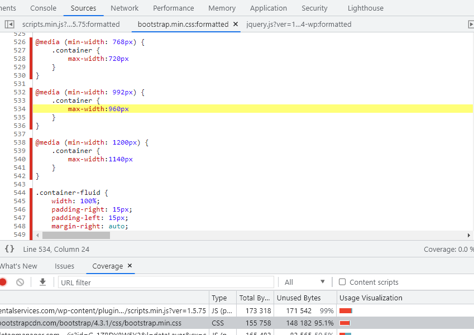Close the bootstrap.min.css:formatted file tab
This screenshot has width=474, height=335.
tap(236, 24)
